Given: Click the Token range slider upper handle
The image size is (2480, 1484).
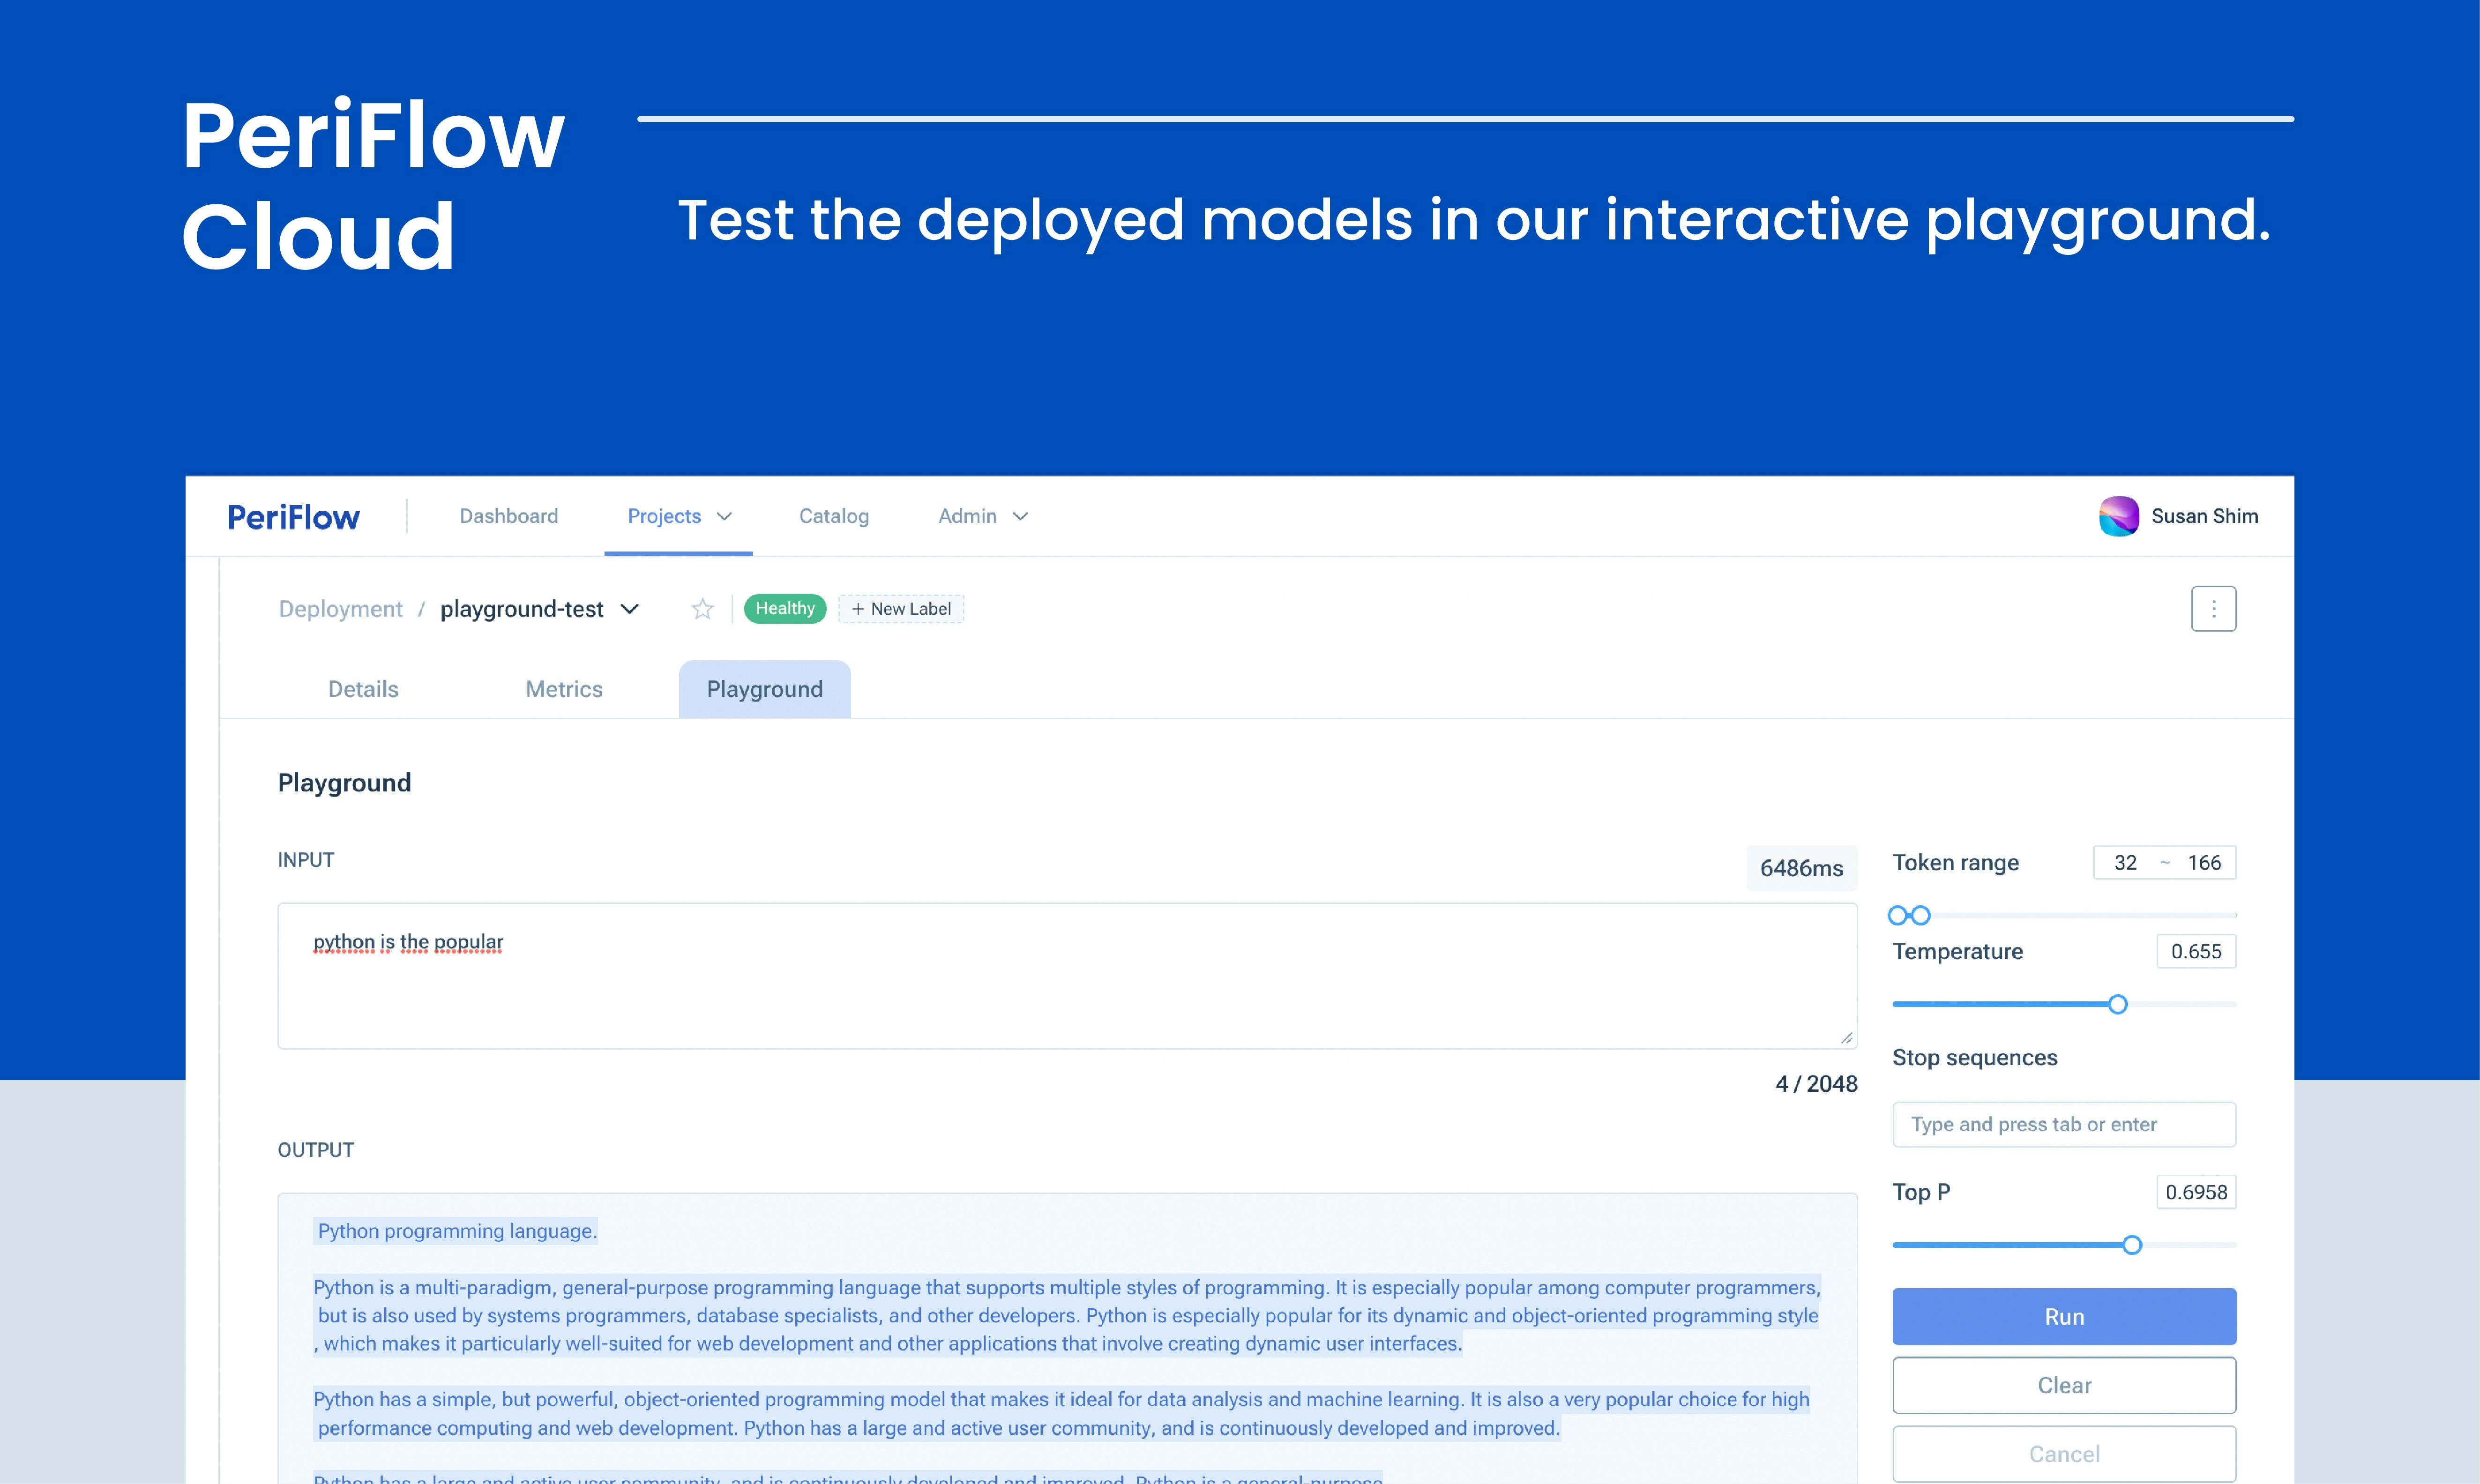Looking at the screenshot, I should click(1920, 915).
